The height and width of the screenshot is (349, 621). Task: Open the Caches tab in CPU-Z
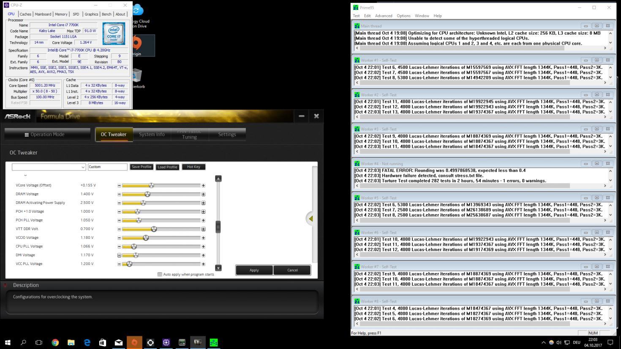point(25,14)
